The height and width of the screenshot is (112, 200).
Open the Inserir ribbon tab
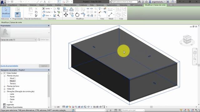(42, 5)
